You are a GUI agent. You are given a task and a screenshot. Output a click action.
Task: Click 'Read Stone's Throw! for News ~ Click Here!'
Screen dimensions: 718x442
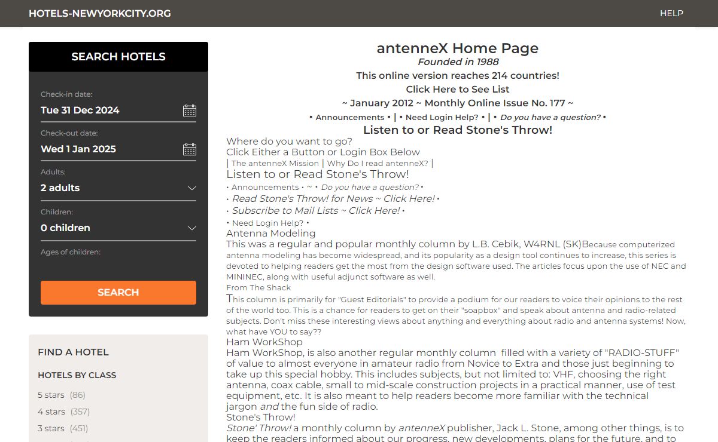334,199
